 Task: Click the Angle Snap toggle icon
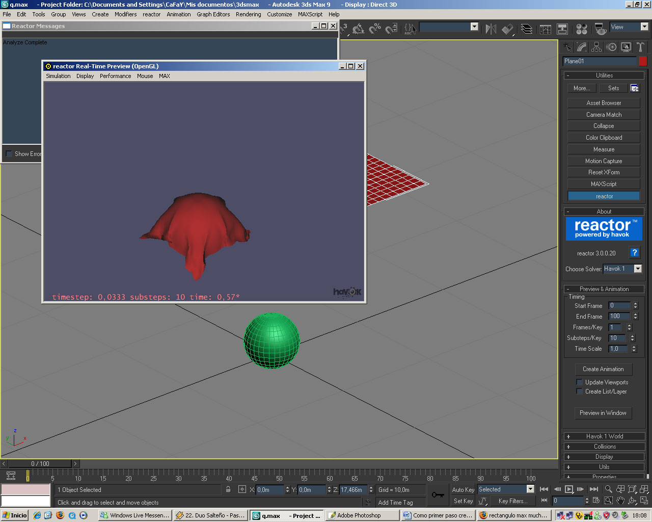pos(359,29)
